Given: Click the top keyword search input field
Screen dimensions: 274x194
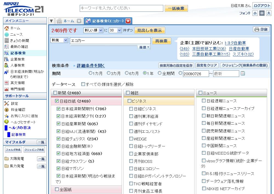Looking at the screenshot, I should tap(121, 8).
